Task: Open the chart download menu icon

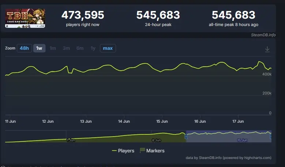Action: coord(267,49)
